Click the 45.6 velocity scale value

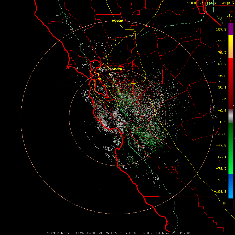click(x=222, y=76)
